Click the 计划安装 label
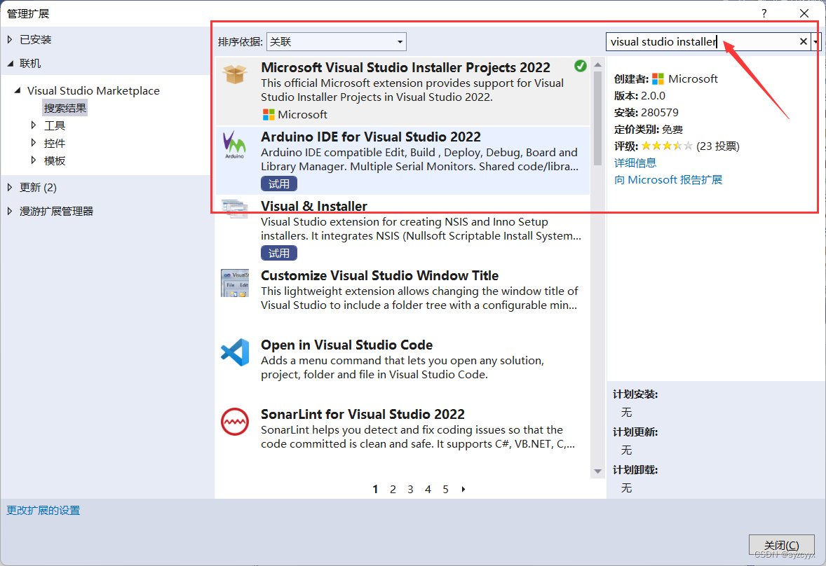The width and height of the screenshot is (826, 566). [635, 394]
